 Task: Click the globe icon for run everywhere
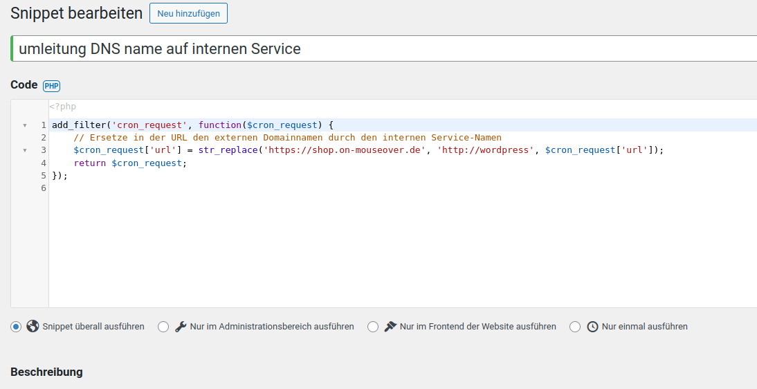(x=33, y=327)
